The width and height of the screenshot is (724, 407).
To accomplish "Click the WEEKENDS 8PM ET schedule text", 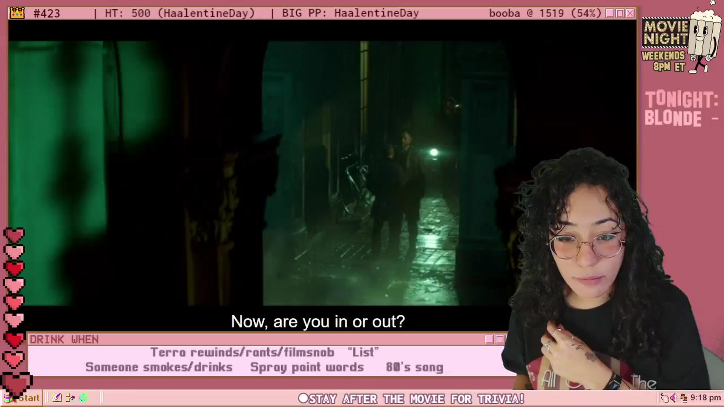I will pyautogui.click(x=664, y=61).
